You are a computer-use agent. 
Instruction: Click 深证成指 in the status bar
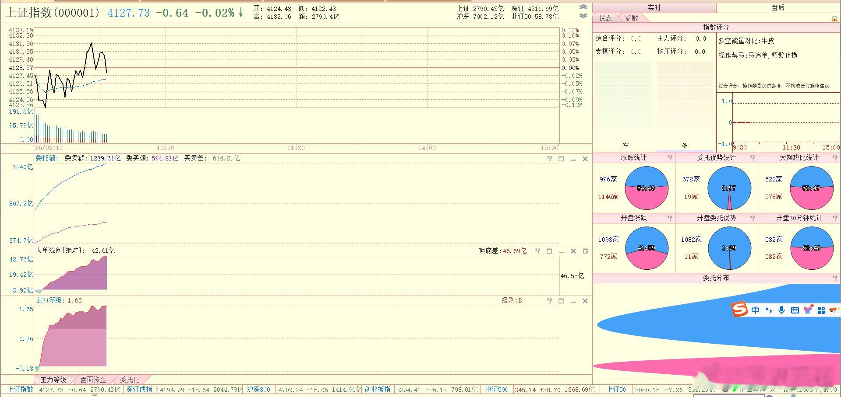[139, 390]
